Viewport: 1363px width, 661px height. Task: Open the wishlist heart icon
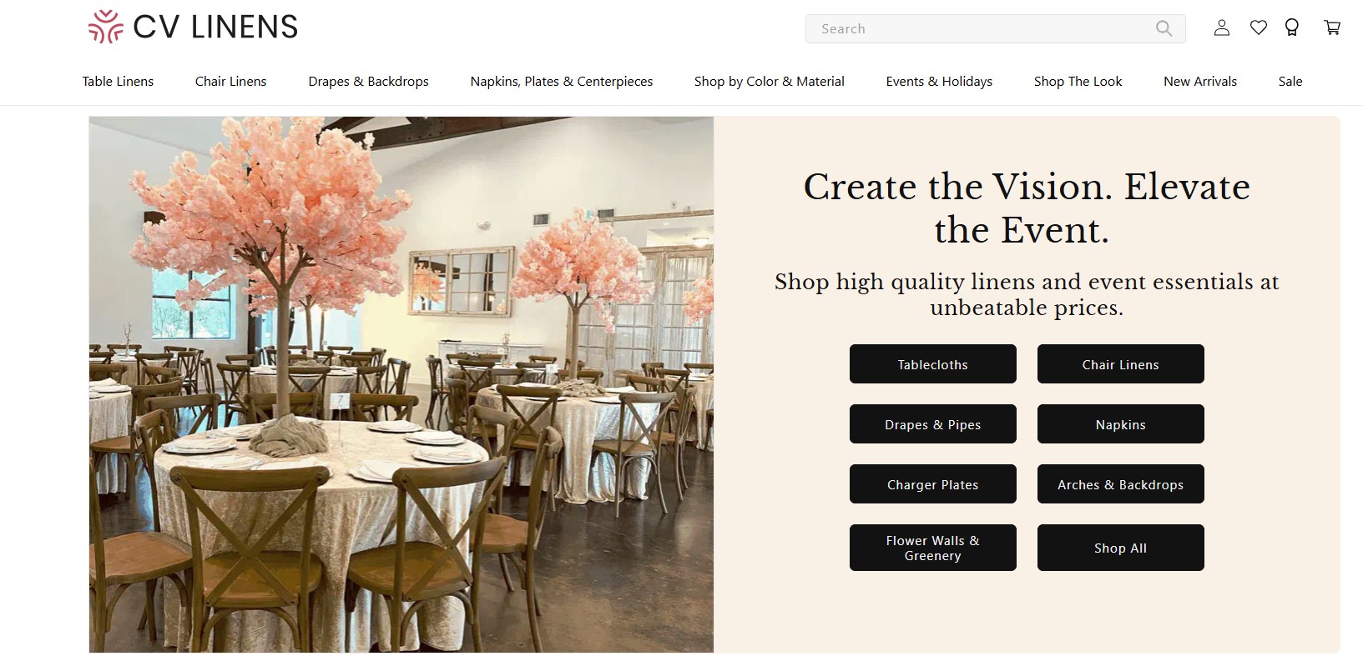tap(1259, 28)
